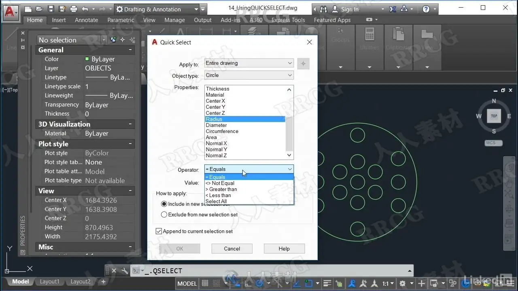
Task: Click the Plot printer icon
Action: click(x=73, y=9)
